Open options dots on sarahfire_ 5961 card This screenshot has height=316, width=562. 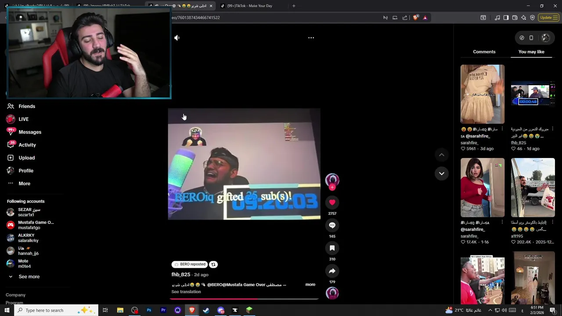502,129
